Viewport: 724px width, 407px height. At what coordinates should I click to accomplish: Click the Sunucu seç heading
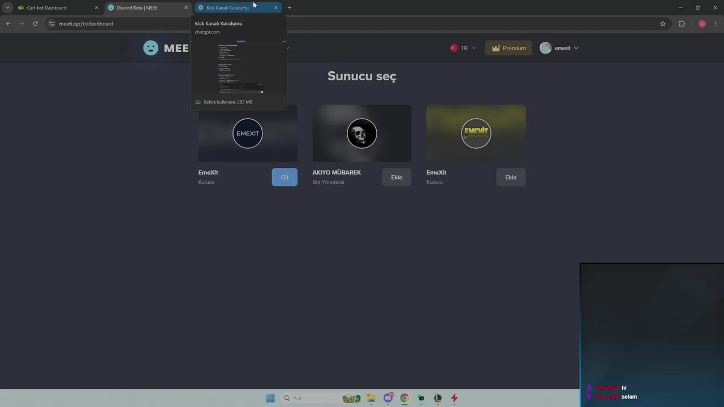pos(362,76)
